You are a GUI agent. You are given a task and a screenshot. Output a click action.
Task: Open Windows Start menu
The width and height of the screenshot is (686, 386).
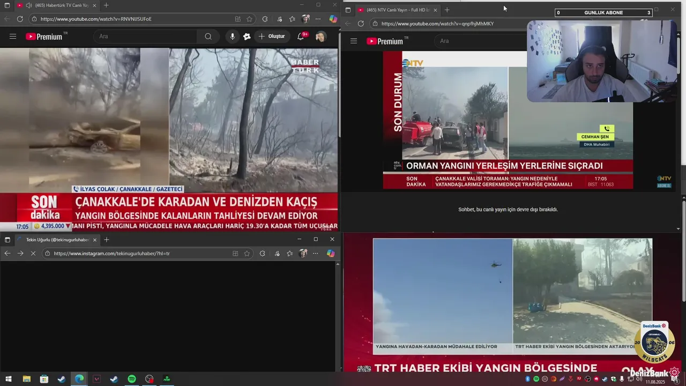[9, 379]
